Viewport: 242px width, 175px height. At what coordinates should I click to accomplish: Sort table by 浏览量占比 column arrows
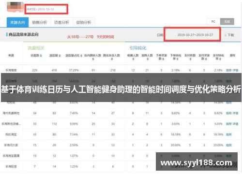click(81, 56)
